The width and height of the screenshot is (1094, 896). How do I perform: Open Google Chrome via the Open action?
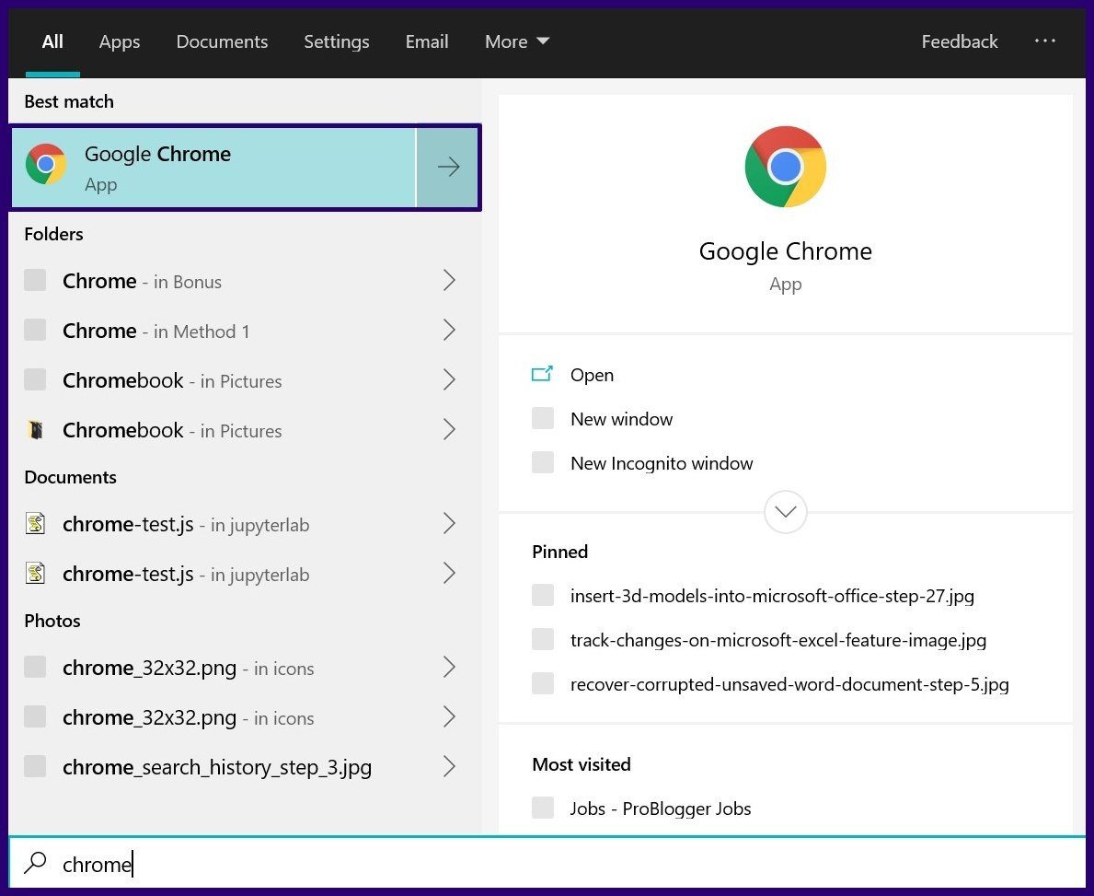pyautogui.click(x=592, y=375)
